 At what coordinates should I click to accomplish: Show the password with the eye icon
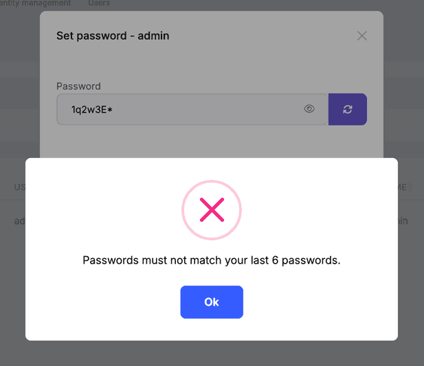(309, 108)
